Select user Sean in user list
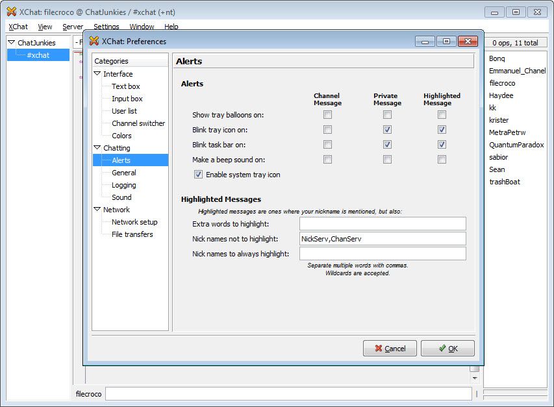This screenshot has width=554, height=407. point(497,170)
